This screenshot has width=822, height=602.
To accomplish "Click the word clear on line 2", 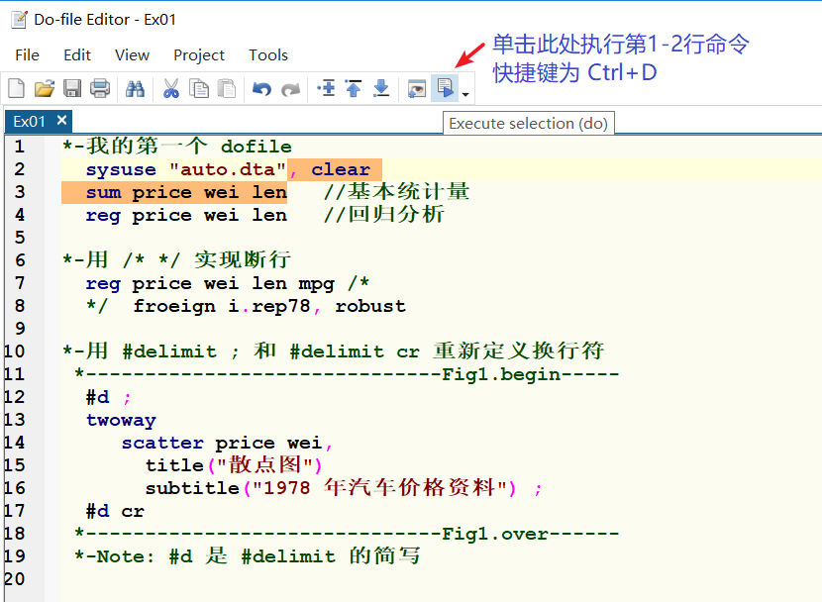I will click(x=341, y=169).
